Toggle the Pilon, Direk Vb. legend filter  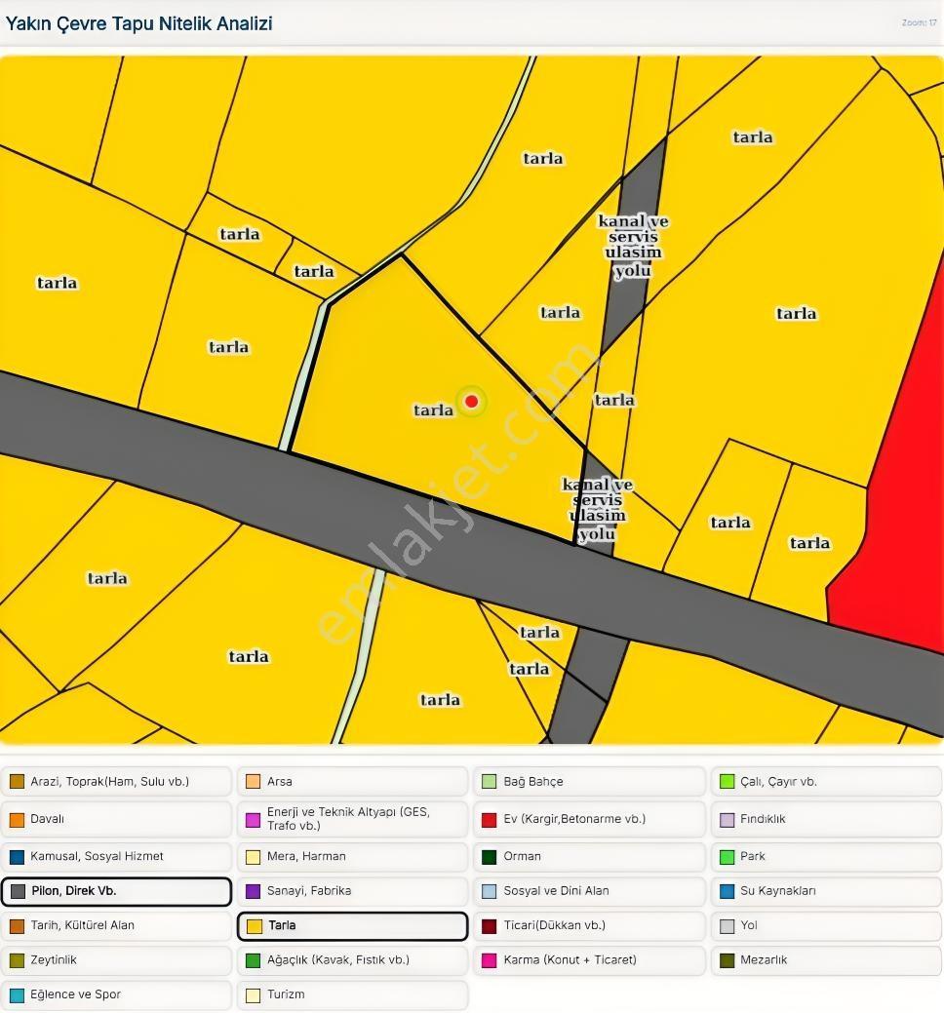click(x=116, y=891)
